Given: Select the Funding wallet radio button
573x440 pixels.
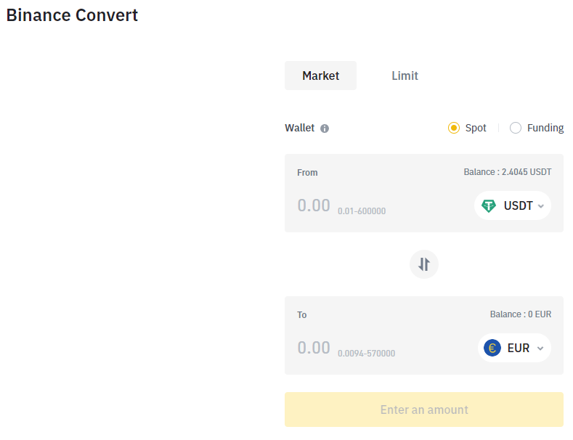Looking at the screenshot, I should [x=516, y=128].
